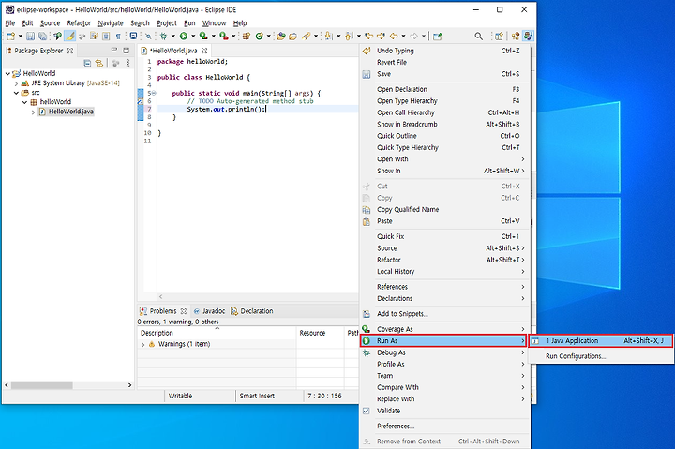675x449 pixels.
Task: Open Package Explorer View Menu dots
Action: click(127, 64)
